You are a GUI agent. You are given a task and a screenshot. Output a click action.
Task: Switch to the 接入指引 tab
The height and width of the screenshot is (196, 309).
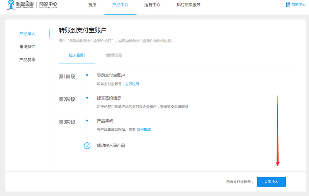[x=77, y=55]
